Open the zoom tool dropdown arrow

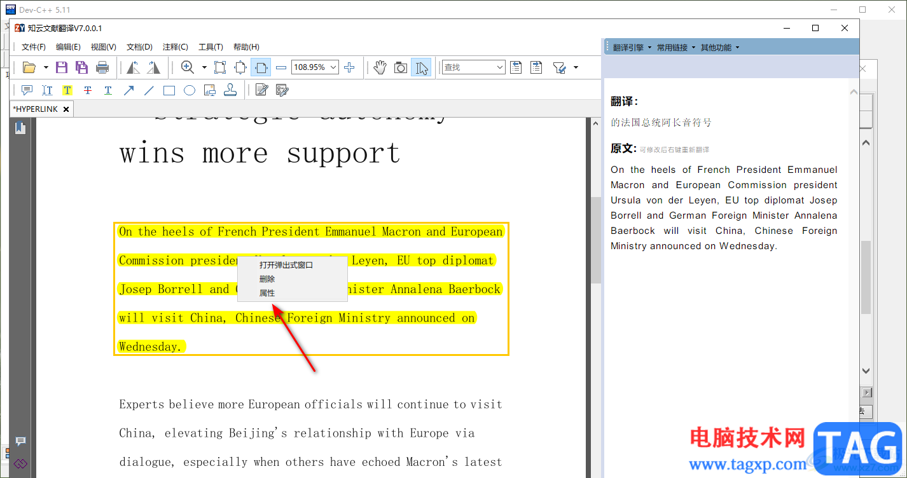tap(204, 67)
